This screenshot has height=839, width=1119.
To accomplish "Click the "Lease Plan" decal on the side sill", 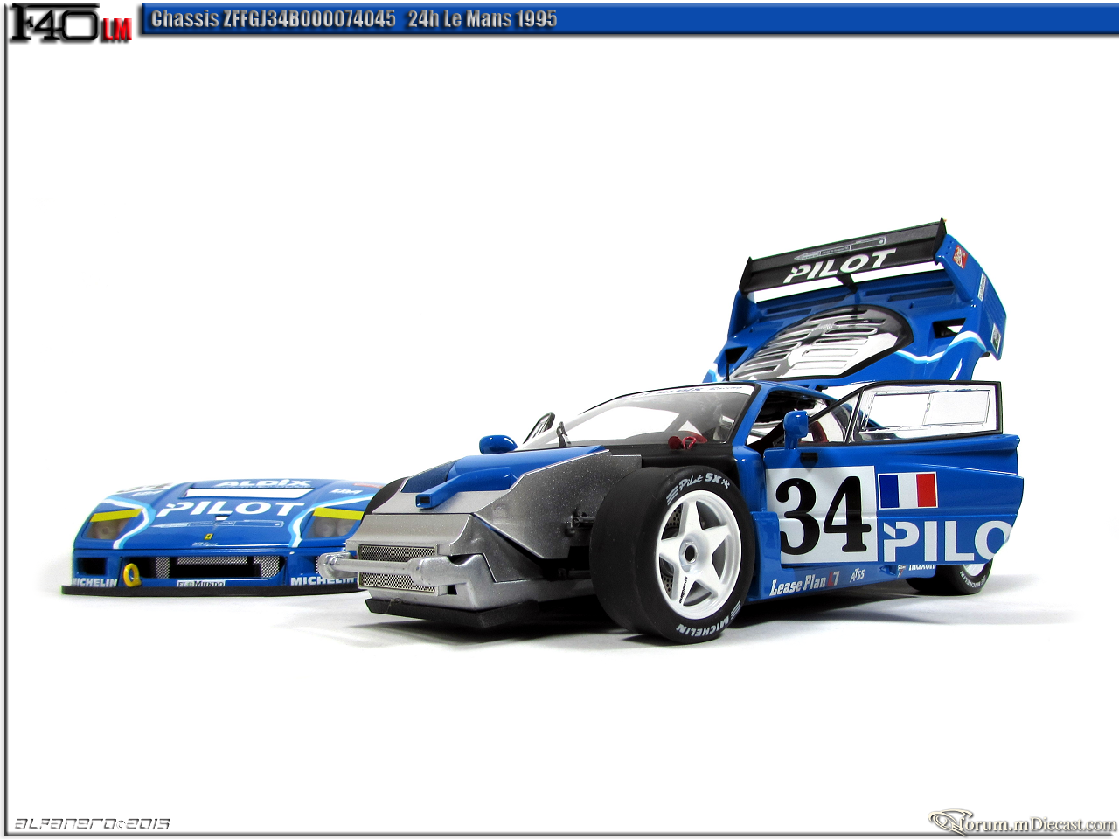I will [804, 583].
